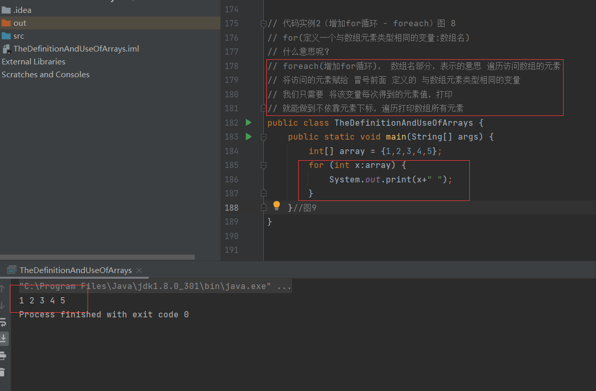
Task: Click line number 190 in the gutter
Action: (x=231, y=236)
